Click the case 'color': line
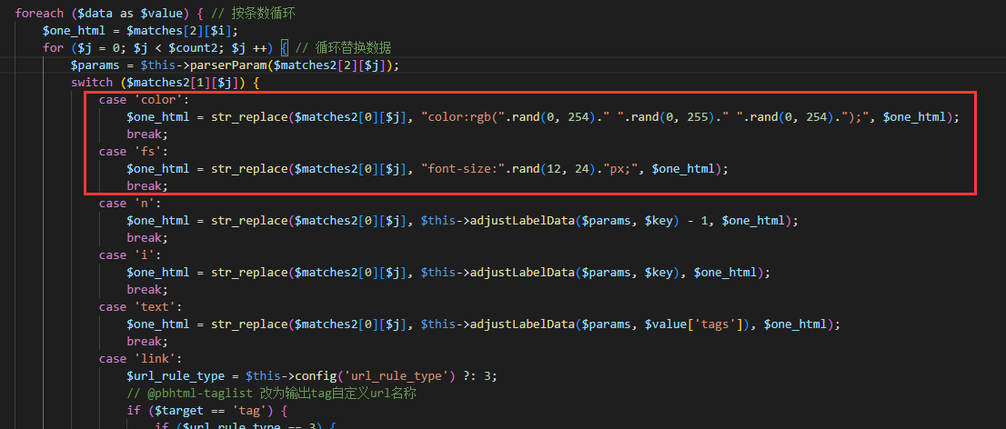The height and width of the screenshot is (429, 1006). [145, 99]
